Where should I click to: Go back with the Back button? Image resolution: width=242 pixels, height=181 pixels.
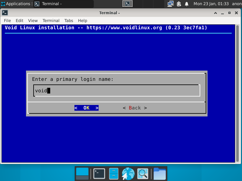pos(135,108)
